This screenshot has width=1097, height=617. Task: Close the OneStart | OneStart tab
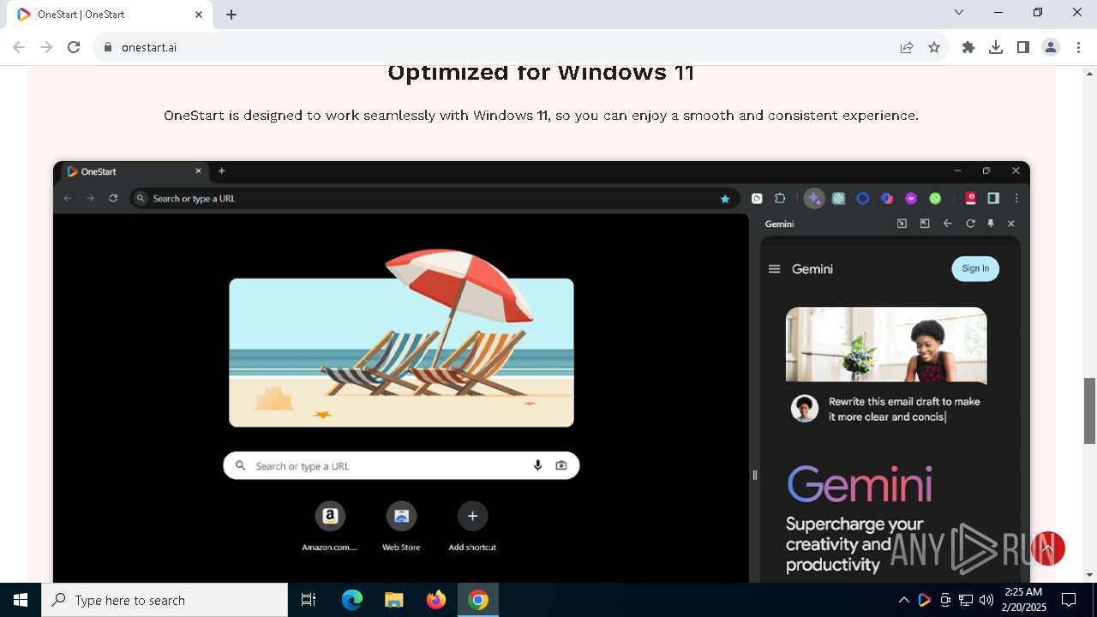199,15
